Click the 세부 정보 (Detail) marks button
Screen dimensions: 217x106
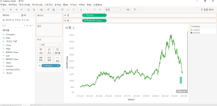[x=41, y=59]
